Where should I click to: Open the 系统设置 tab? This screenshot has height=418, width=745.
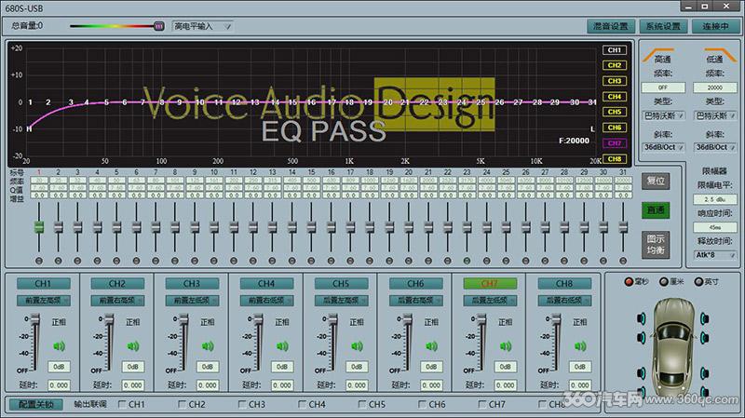click(x=663, y=26)
